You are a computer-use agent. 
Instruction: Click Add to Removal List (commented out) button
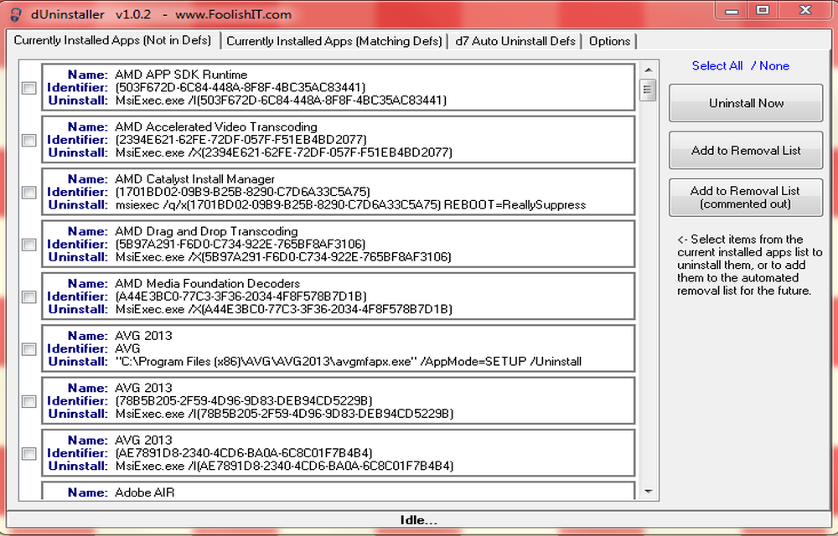(x=746, y=198)
